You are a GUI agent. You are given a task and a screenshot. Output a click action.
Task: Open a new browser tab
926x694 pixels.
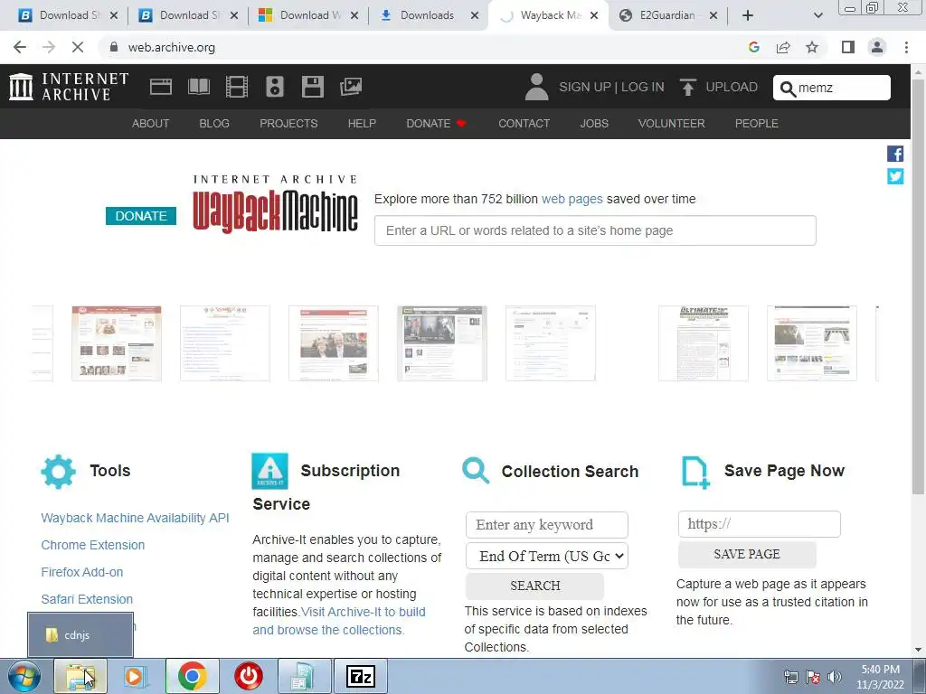pos(748,15)
